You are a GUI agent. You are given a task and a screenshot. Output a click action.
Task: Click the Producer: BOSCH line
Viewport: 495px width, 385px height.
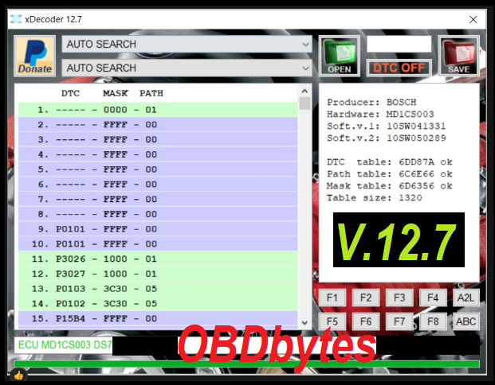pos(371,103)
